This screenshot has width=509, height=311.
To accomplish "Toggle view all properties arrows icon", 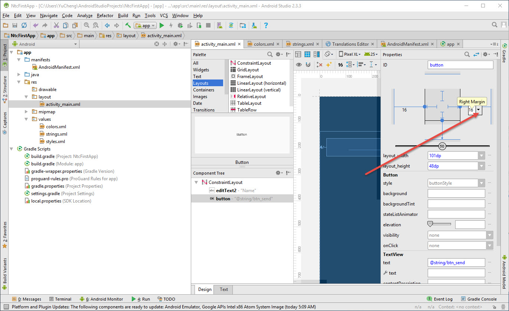I will coord(477,55).
